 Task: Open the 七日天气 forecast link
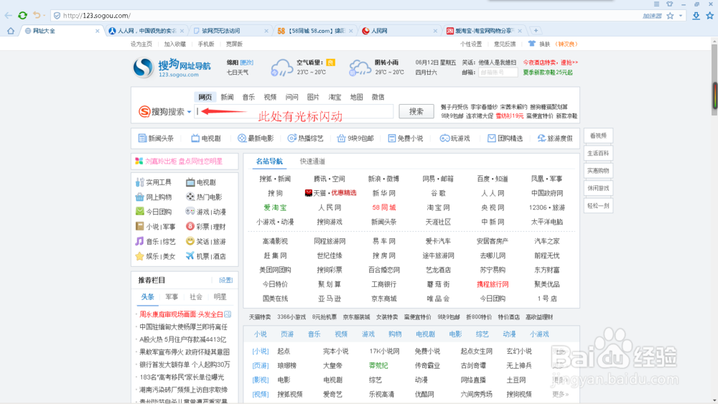coord(237,72)
